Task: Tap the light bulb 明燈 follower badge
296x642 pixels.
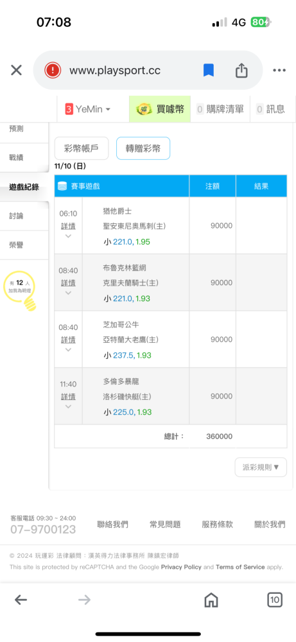Action: tap(21, 290)
